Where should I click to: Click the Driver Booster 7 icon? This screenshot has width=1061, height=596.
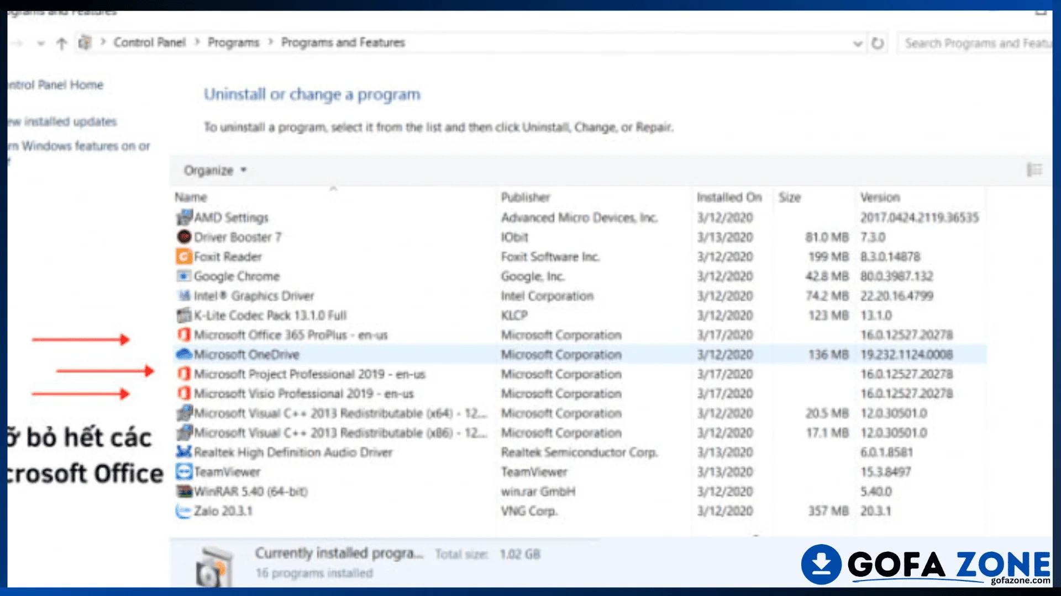(x=184, y=237)
